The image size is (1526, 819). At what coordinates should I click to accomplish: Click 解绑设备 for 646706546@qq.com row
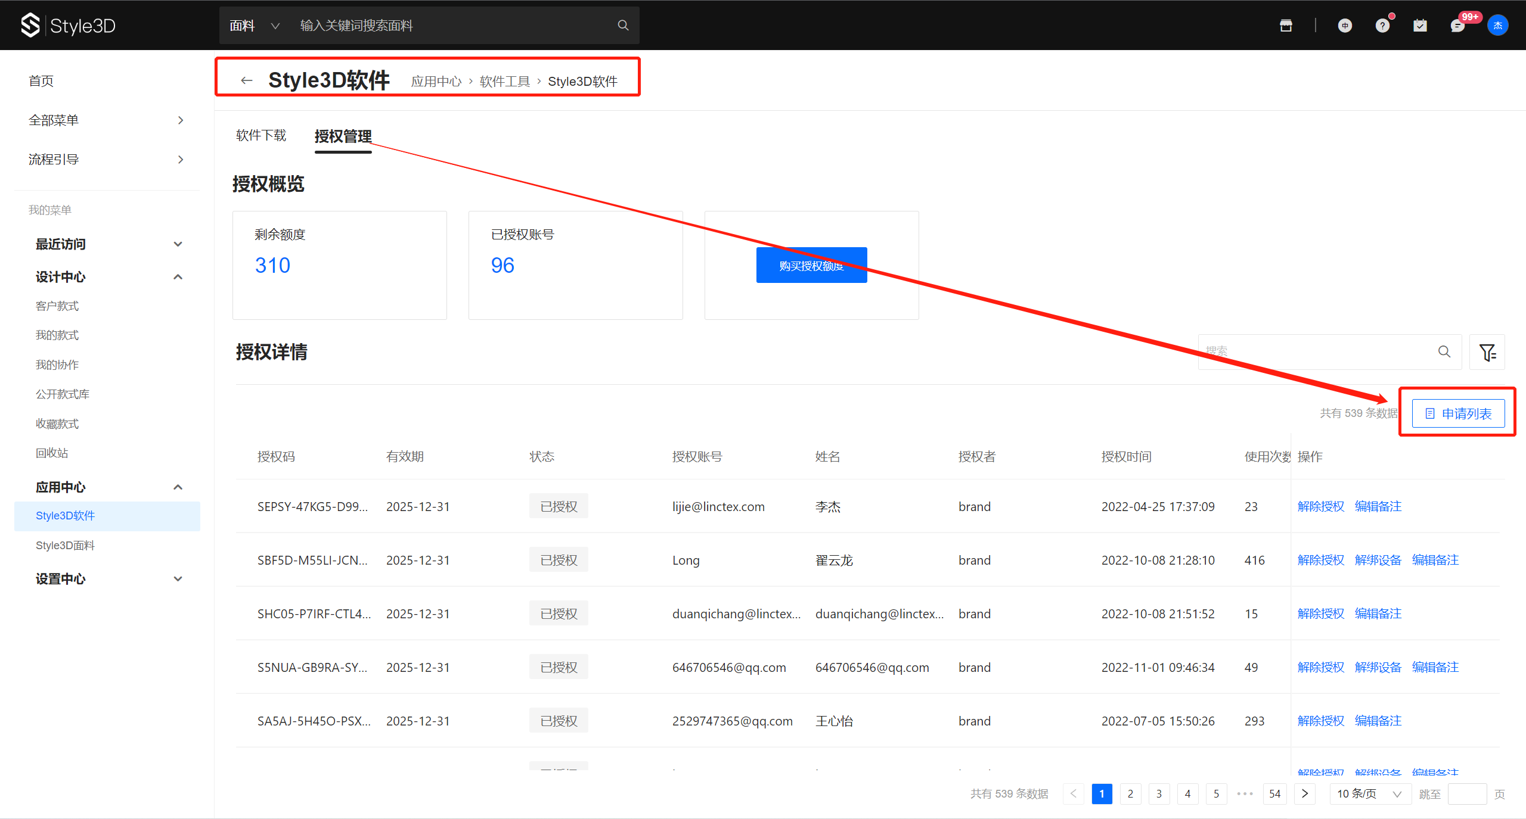coord(1378,667)
